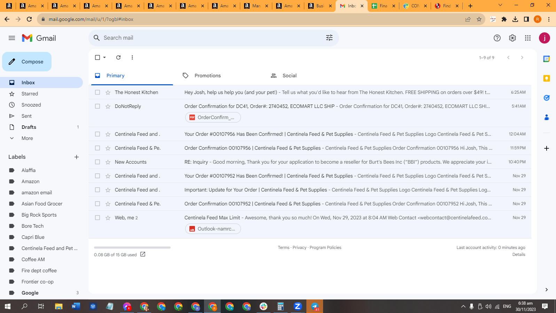556x313 pixels.
Task: Open the select-all dropdown arrow
Action: [x=104, y=57]
